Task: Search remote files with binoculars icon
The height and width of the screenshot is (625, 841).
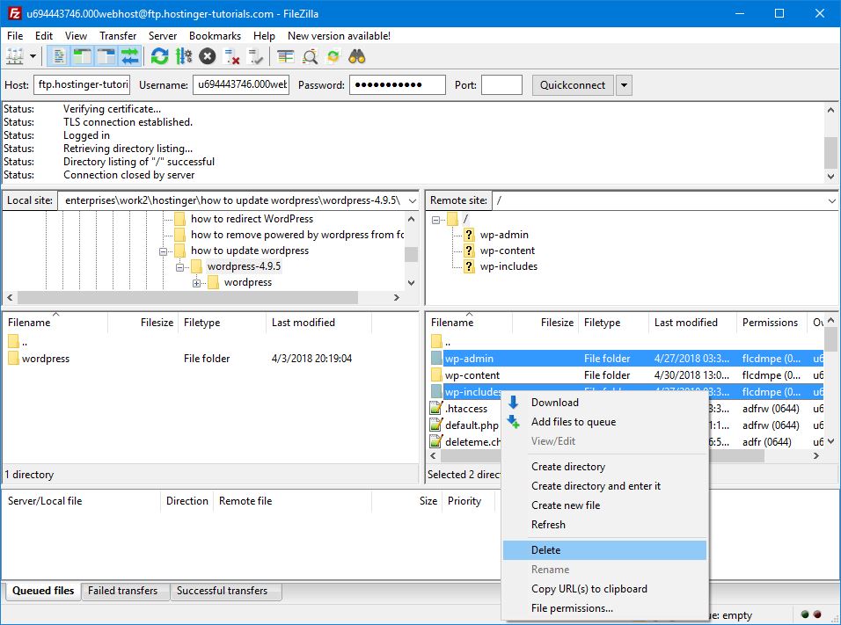Action: pyautogui.click(x=357, y=56)
